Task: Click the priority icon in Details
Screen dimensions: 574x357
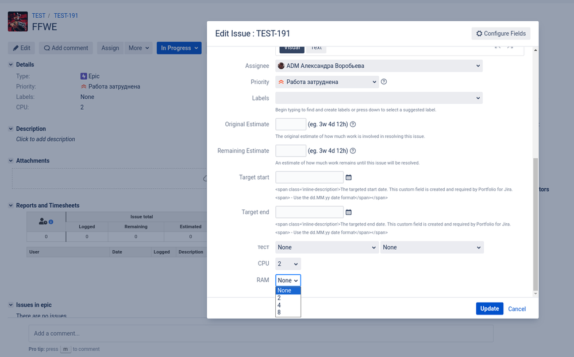Action: (84, 87)
